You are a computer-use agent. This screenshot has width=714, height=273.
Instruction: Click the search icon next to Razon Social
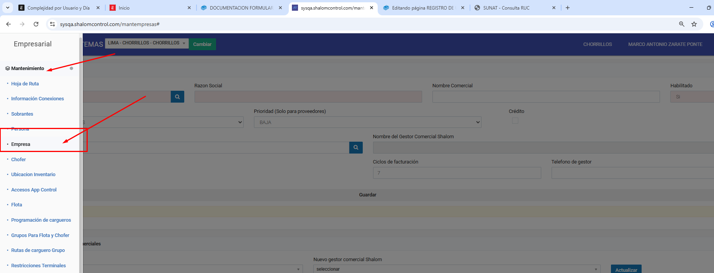pyautogui.click(x=177, y=97)
